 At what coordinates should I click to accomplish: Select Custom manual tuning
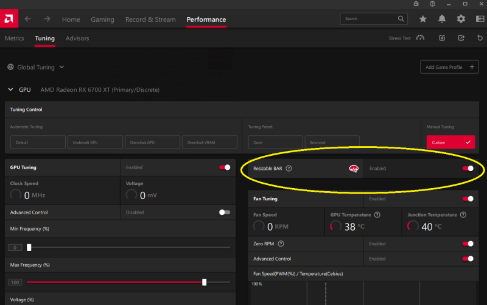(x=450, y=142)
